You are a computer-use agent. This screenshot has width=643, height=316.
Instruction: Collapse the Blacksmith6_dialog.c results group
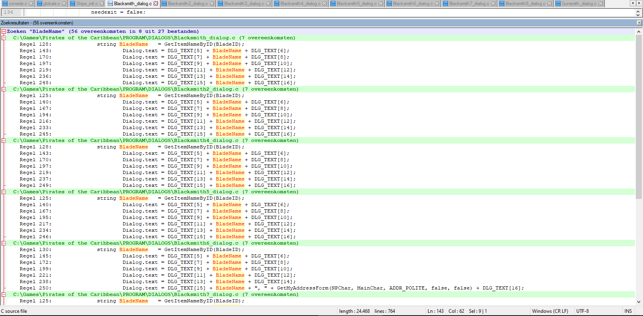(4, 243)
